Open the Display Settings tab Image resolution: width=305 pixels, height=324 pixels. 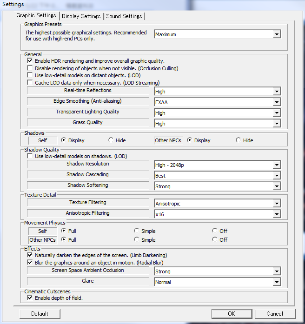[81, 16]
